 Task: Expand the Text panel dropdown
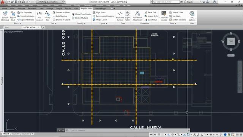point(53,24)
